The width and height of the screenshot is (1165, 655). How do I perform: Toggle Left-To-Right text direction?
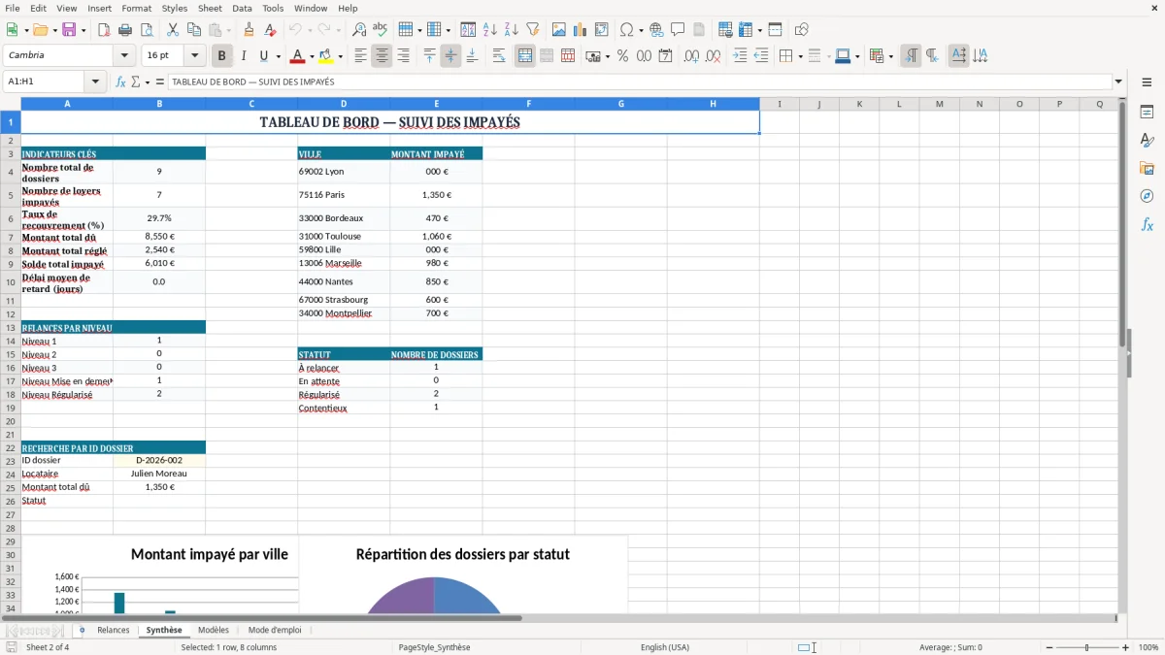click(x=911, y=56)
